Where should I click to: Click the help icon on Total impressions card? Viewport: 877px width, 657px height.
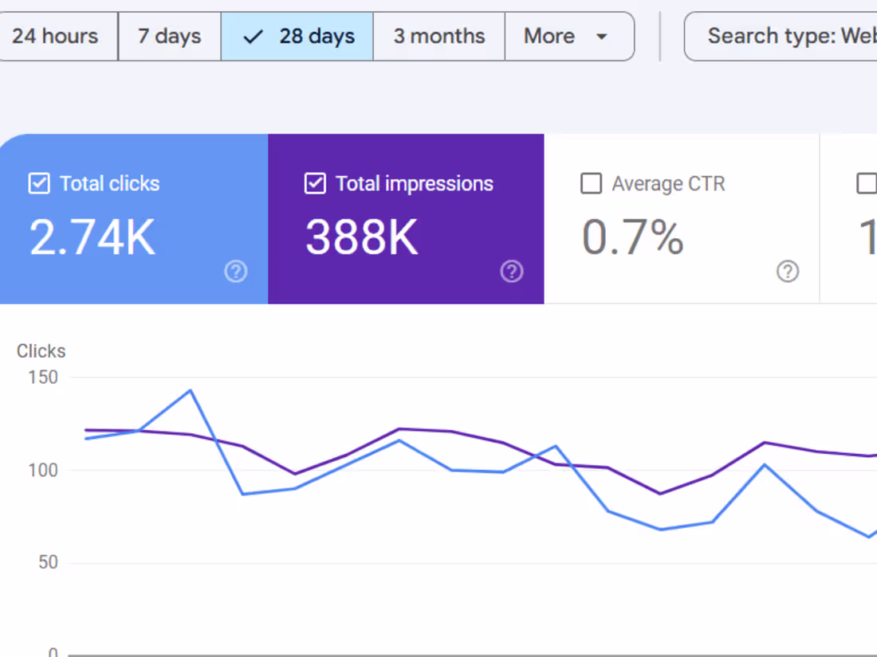coord(512,272)
